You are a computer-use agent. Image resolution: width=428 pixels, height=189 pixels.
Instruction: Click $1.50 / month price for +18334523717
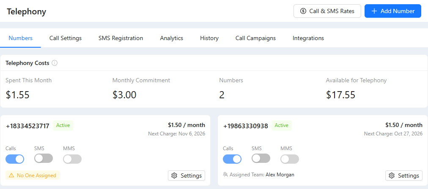(187, 125)
